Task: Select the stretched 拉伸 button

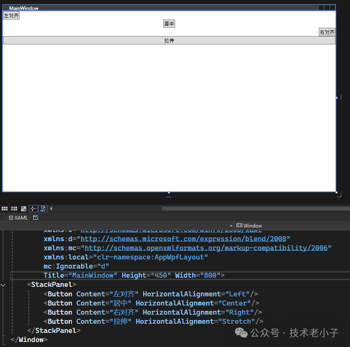Action: click(169, 41)
